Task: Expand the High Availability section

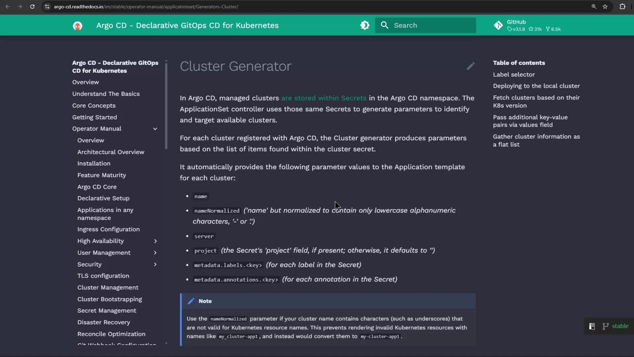Action: click(x=155, y=241)
